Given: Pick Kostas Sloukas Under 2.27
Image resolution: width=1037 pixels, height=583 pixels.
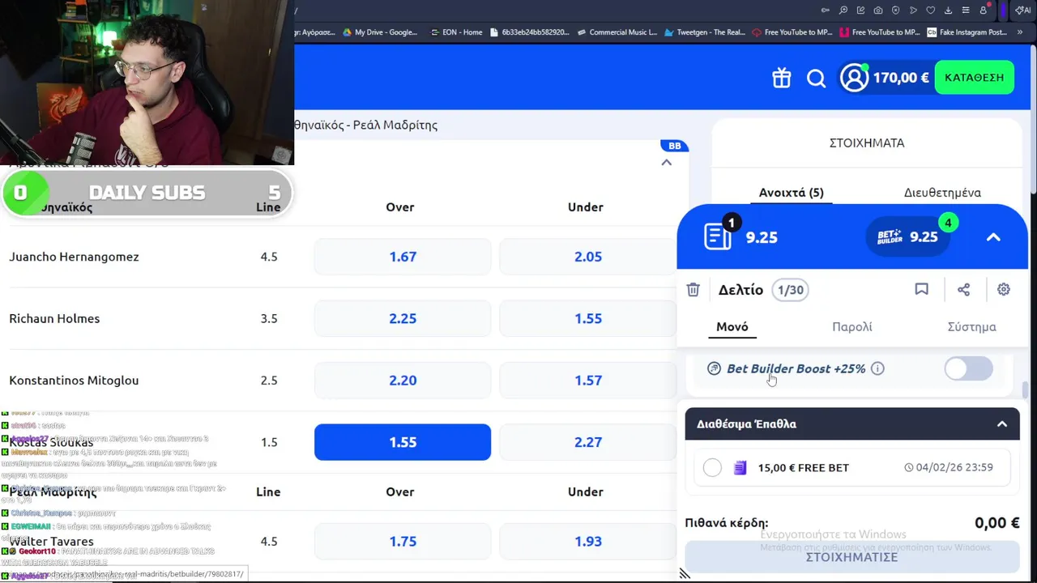Looking at the screenshot, I should coord(588,442).
